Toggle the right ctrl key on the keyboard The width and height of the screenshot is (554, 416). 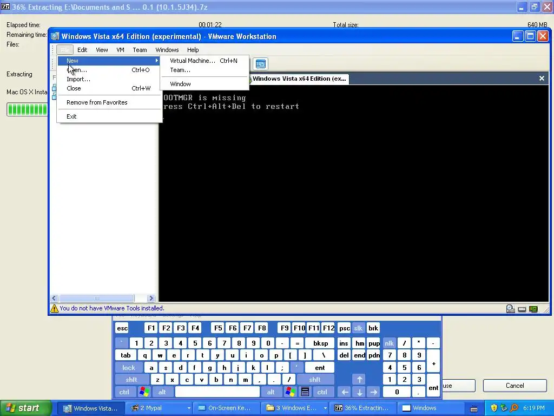322,392
